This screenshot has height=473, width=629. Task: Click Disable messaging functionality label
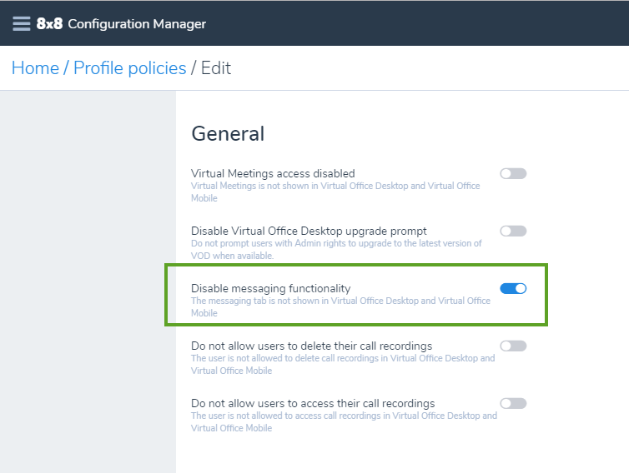(x=271, y=288)
